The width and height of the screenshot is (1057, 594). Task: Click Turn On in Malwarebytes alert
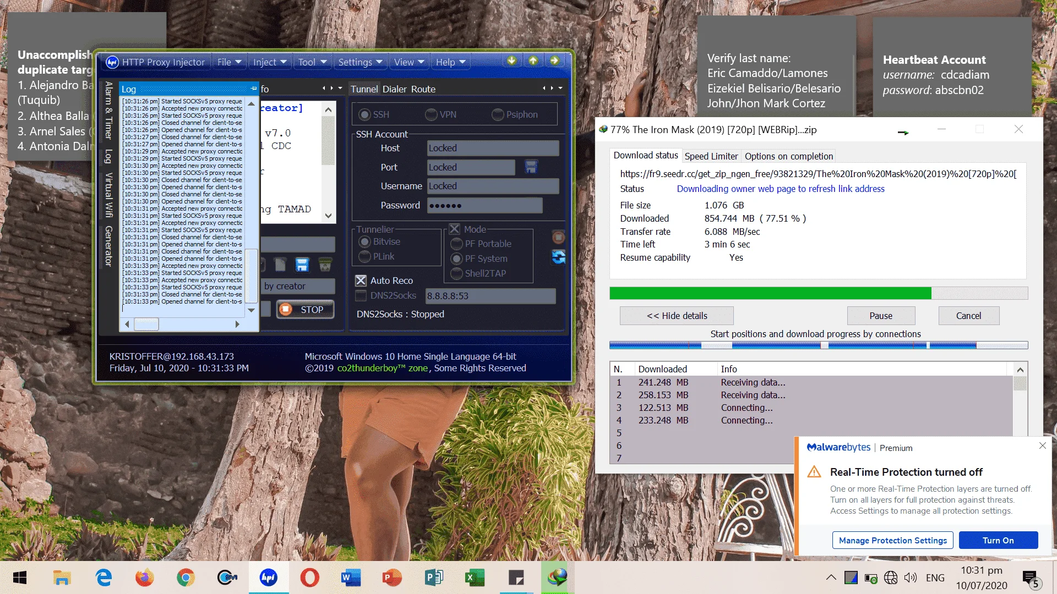[998, 540]
